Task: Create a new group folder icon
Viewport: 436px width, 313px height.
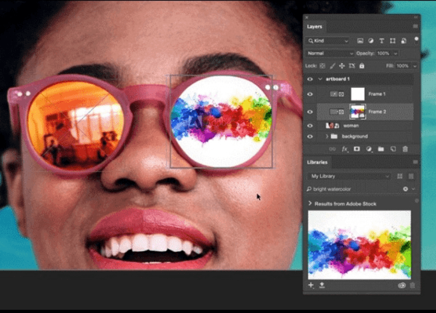Action: pyautogui.click(x=381, y=149)
